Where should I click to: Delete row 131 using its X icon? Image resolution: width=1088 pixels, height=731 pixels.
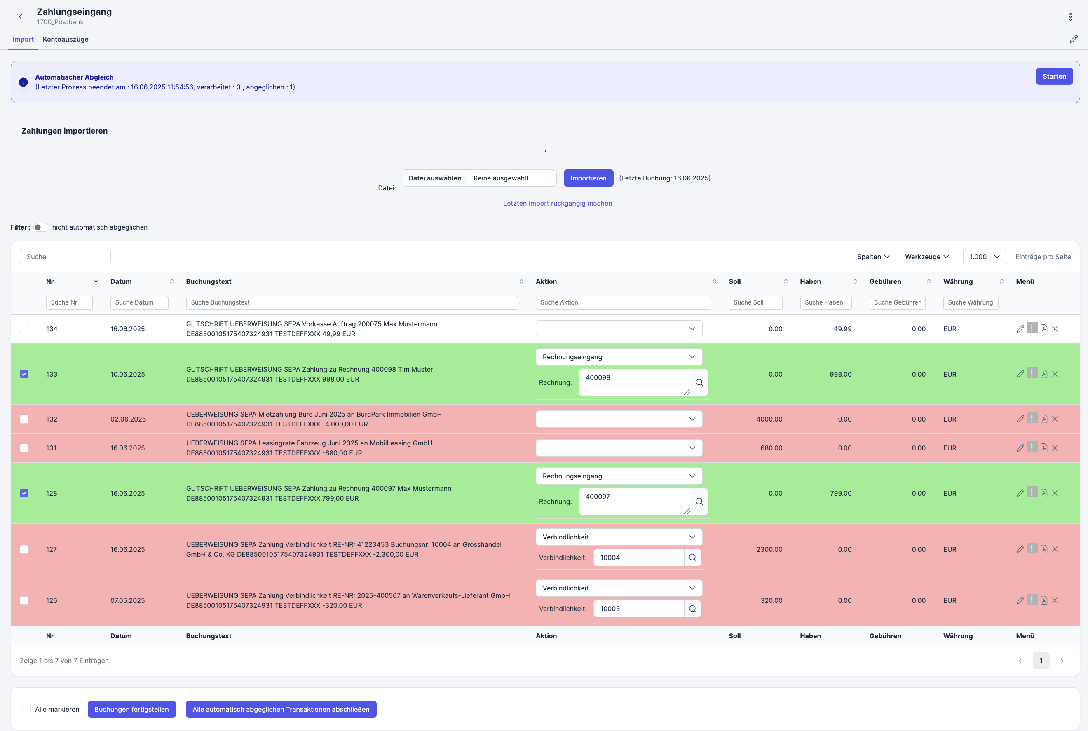point(1055,448)
